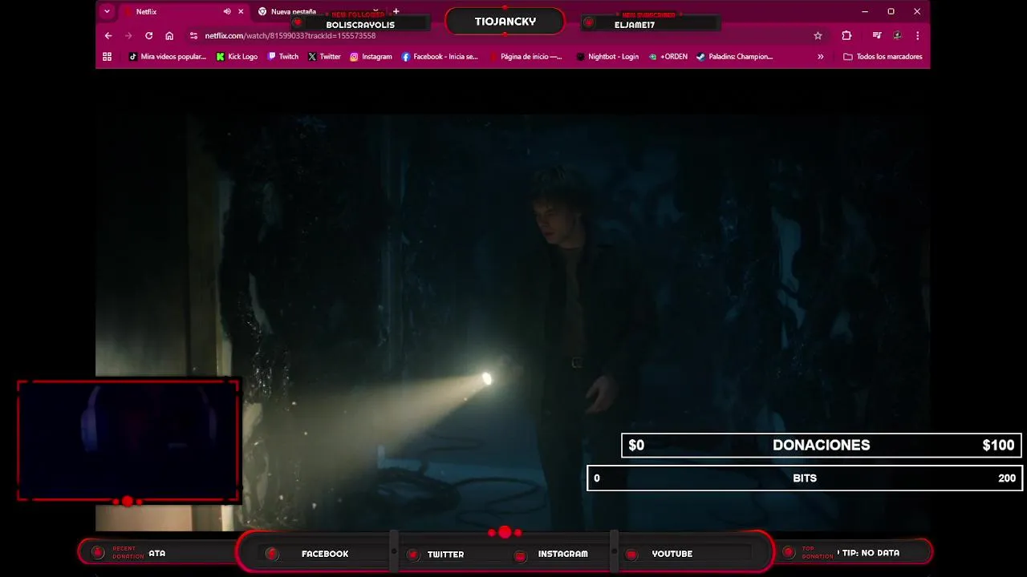Open the browser profile avatar
The width and height of the screenshot is (1027, 577).
[897, 35]
